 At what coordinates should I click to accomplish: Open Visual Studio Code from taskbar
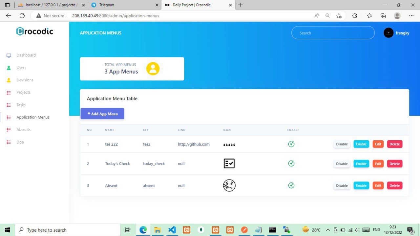[172, 230]
